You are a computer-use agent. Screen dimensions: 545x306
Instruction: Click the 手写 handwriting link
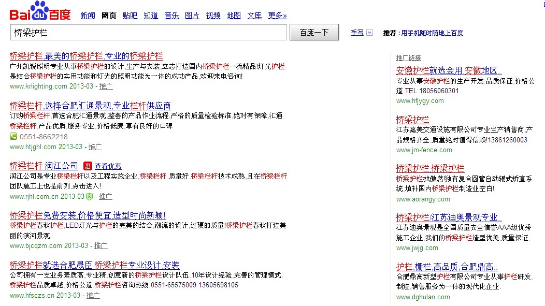[x=357, y=33]
